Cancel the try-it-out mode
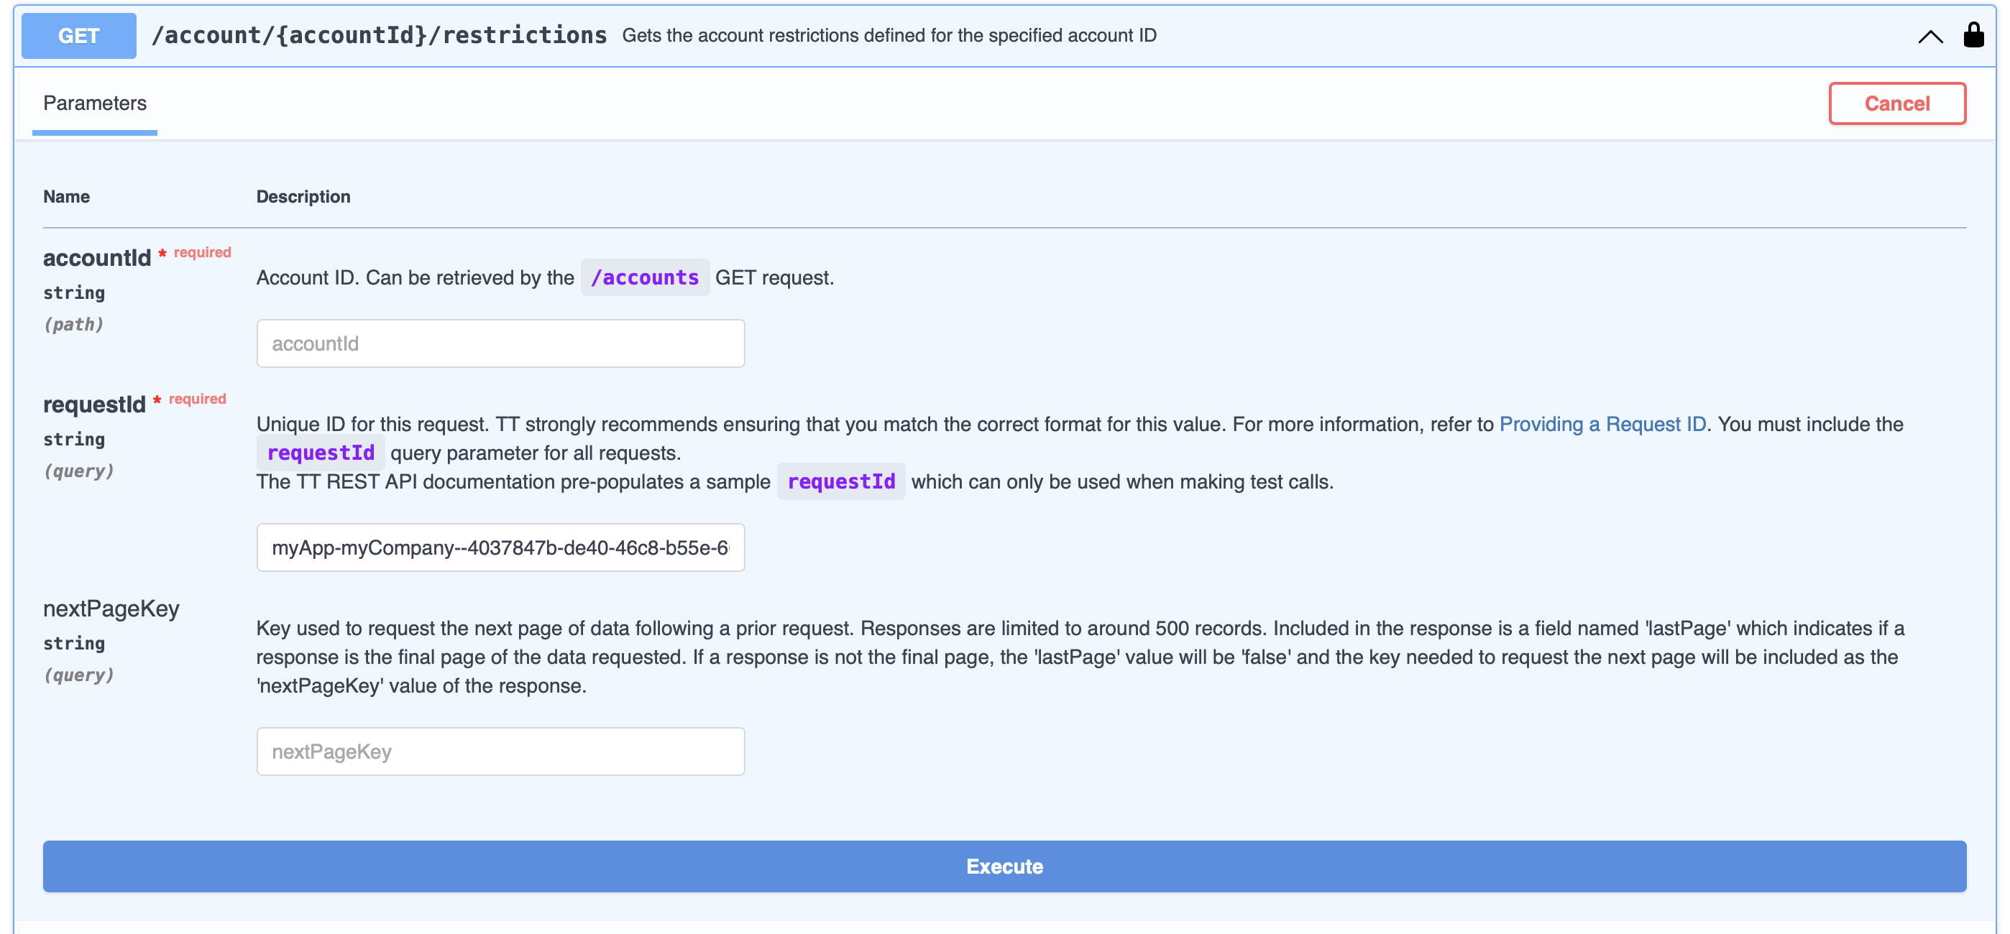Viewport: 2010px width, 934px height. (1896, 103)
